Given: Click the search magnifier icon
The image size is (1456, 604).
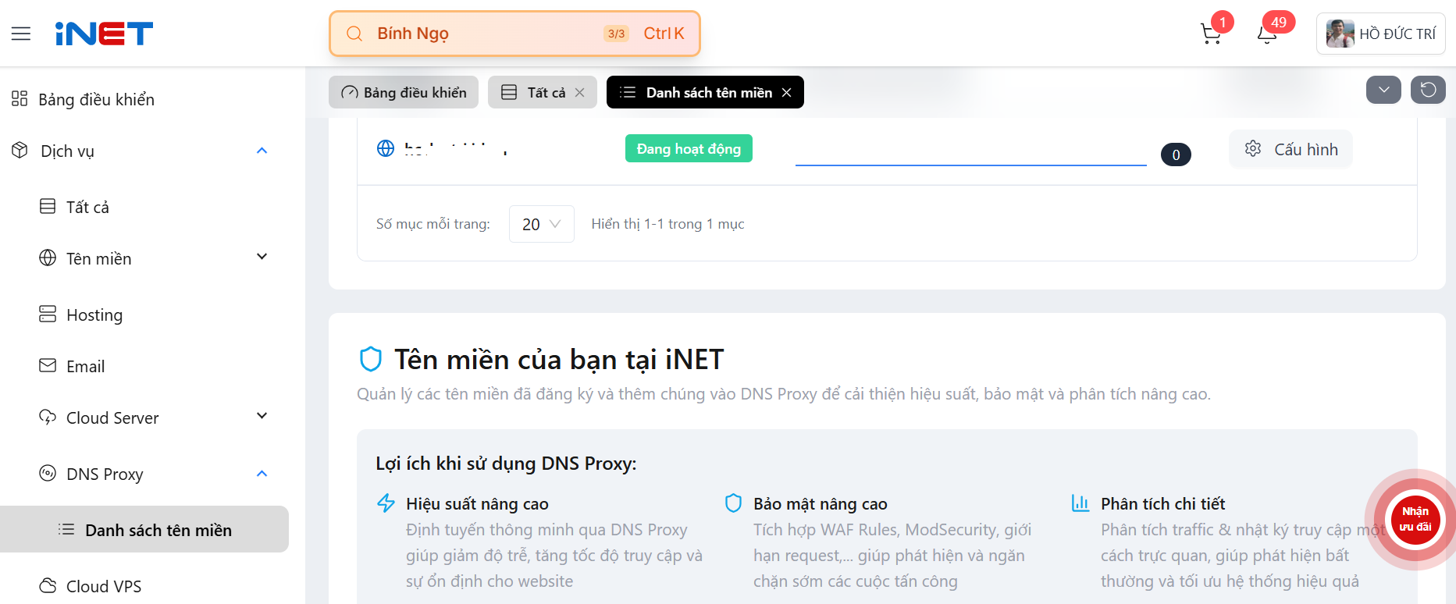Looking at the screenshot, I should coord(354,34).
